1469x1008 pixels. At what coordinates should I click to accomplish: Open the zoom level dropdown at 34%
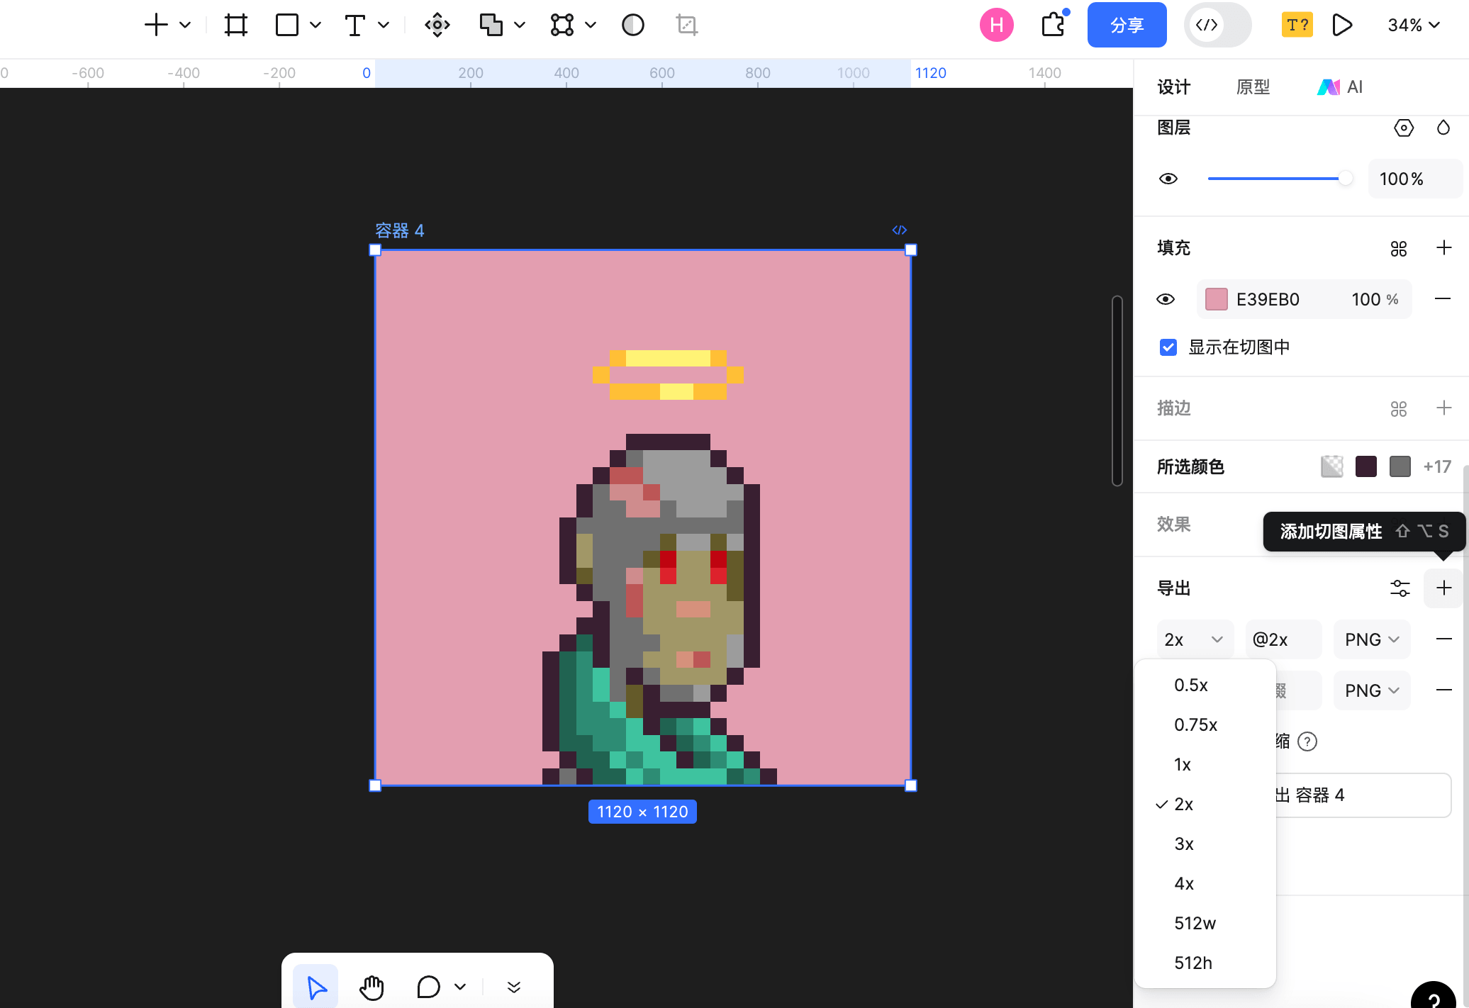click(x=1412, y=24)
